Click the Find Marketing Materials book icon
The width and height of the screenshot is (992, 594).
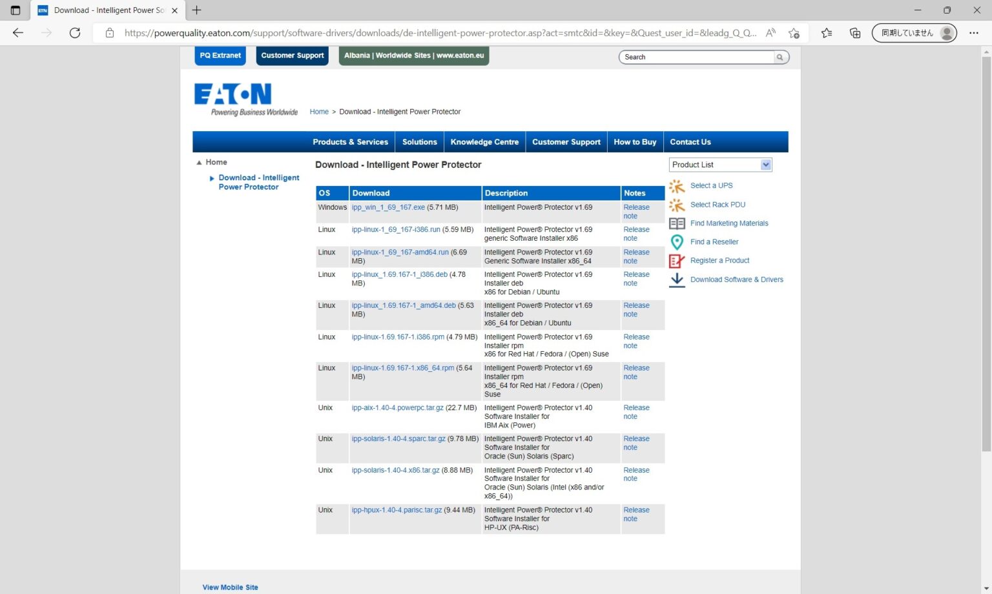[676, 223]
